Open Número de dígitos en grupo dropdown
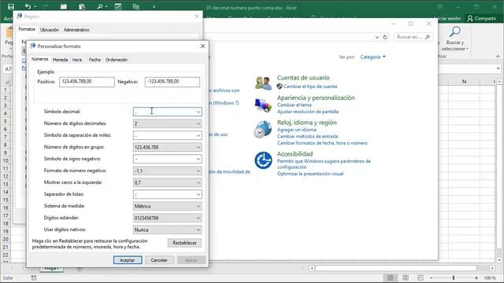Screen dimensions: 504x283 198,147
